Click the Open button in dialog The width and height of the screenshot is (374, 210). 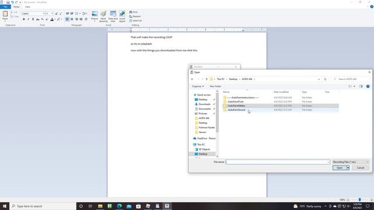340,168
